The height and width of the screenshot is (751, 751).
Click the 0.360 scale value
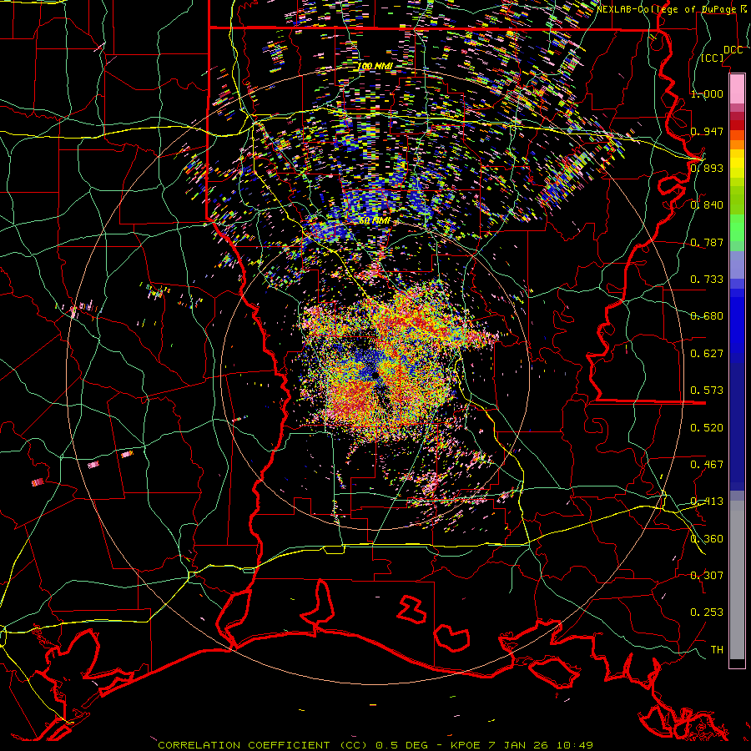[x=707, y=539]
